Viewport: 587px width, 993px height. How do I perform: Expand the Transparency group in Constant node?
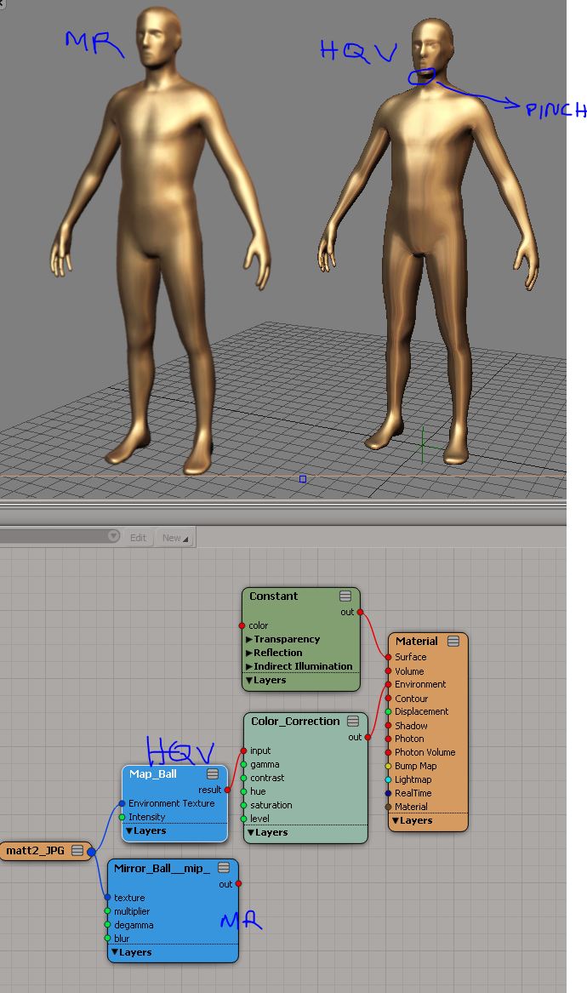coord(250,639)
